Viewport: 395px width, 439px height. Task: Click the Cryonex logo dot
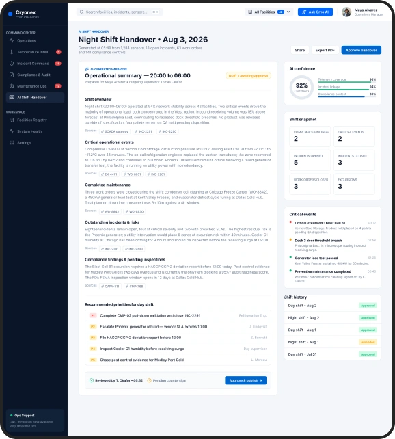tap(10, 14)
